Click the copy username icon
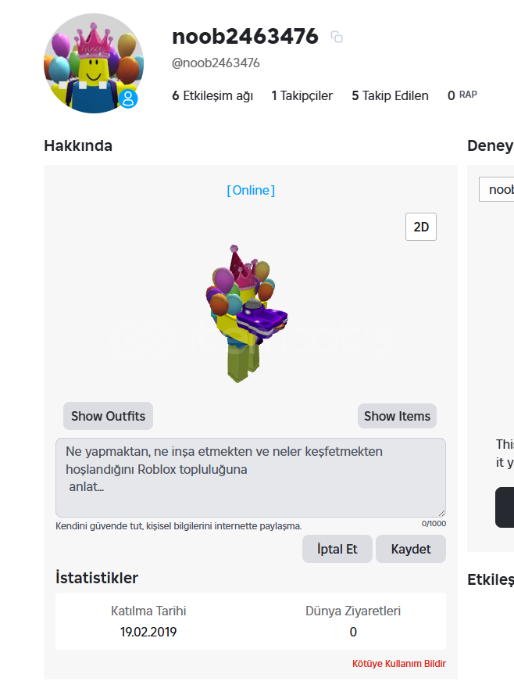This screenshot has width=514, height=681. (337, 37)
